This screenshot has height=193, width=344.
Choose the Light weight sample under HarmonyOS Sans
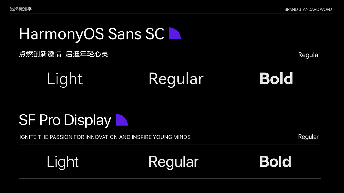pyautogui.click(x=65, y=79)
